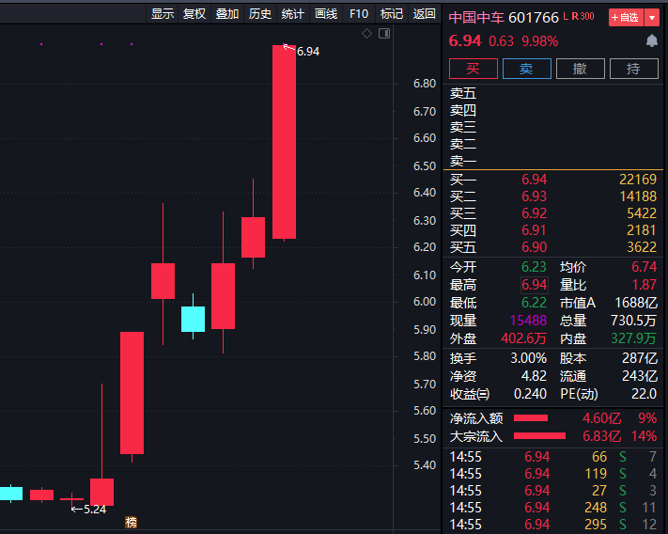Click stock name 中国中车
The image size is (668, 534).
(x=476, y=18)
